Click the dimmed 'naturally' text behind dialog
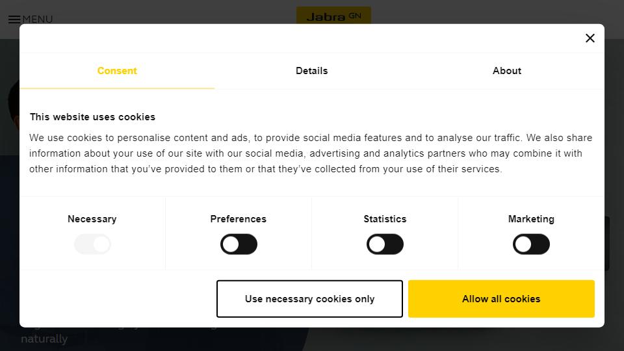 coord(44,339)
